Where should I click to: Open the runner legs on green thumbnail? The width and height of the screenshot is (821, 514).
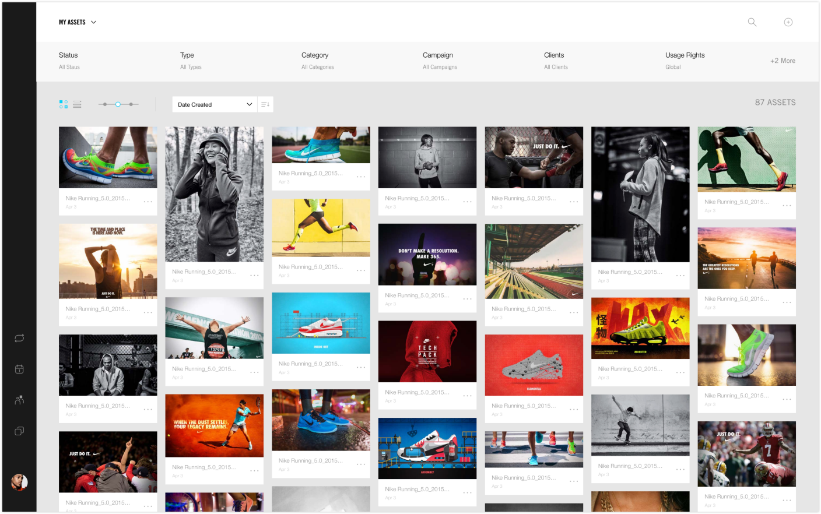pos(746,159)
